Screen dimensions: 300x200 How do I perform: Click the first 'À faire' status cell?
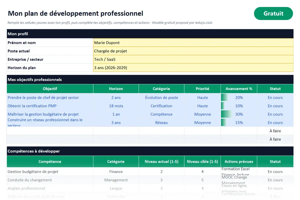(275, 131)
